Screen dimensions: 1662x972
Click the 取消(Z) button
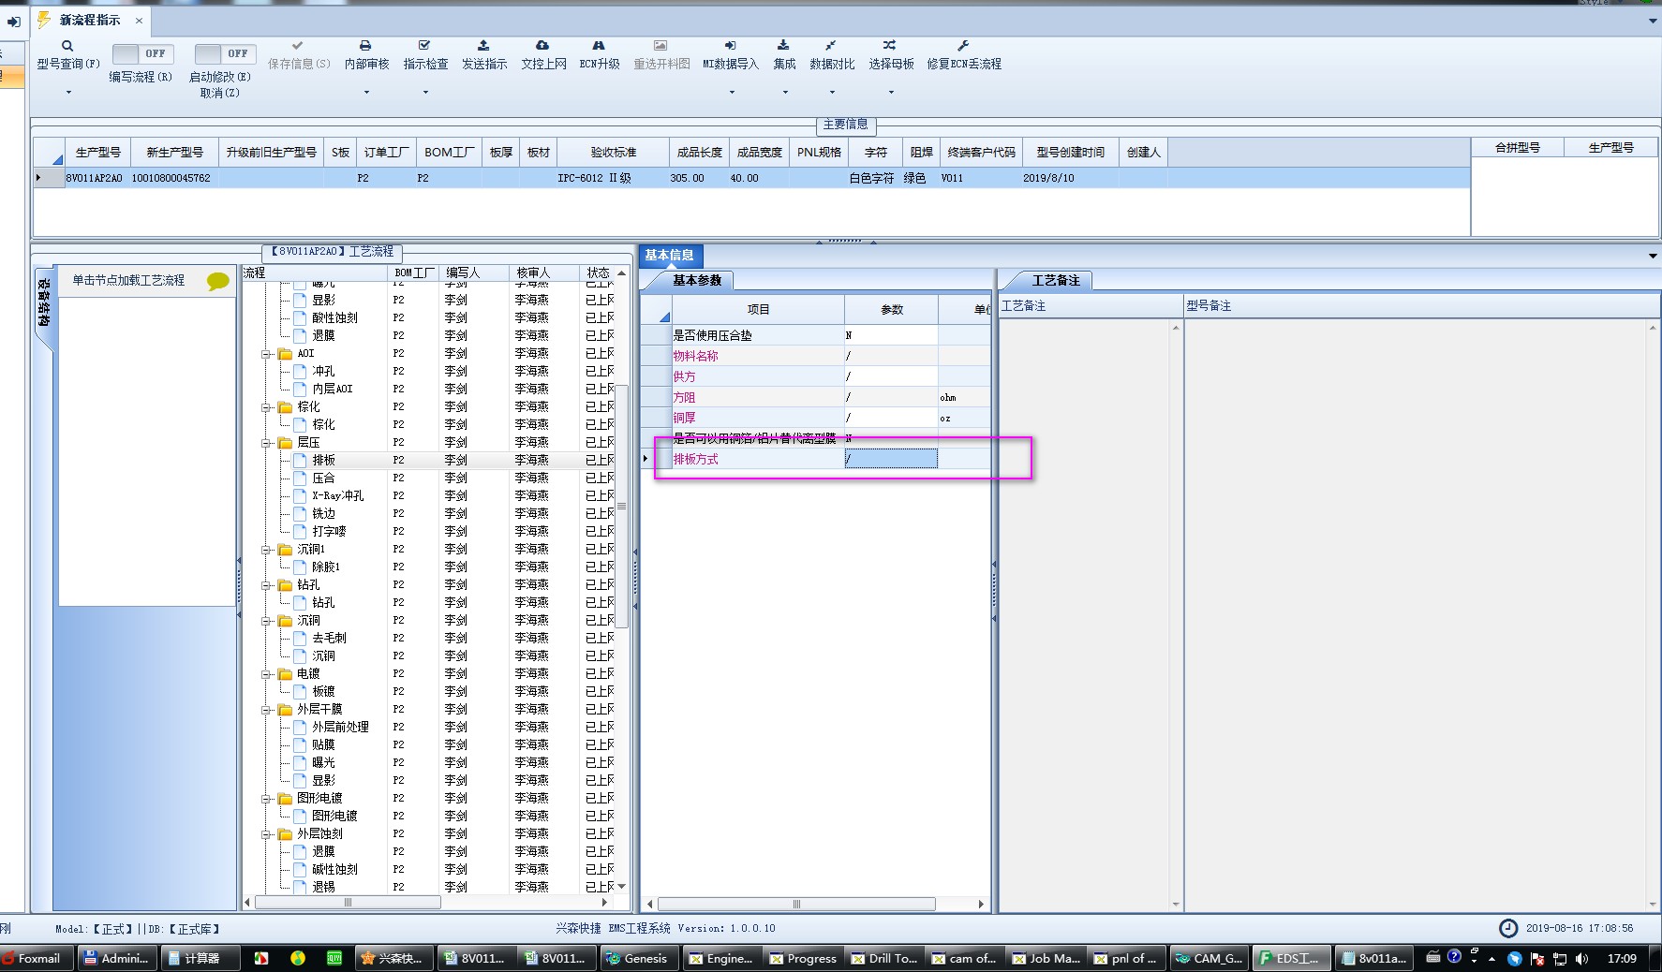click(x=220, y=93)
